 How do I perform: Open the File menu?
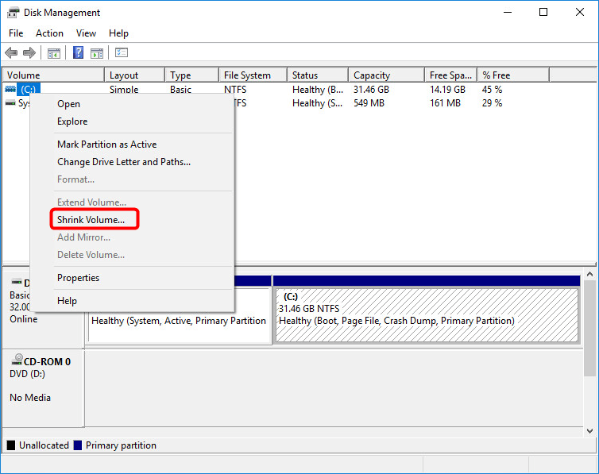click(x=16, y=33)
